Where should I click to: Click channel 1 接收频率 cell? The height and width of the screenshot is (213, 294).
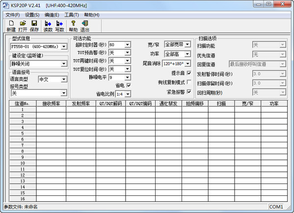51,109
